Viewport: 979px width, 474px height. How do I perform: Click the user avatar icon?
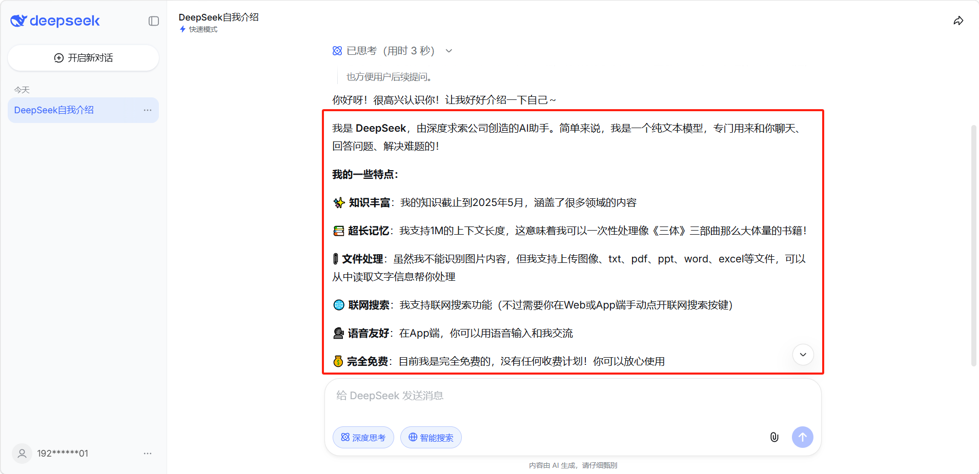pyautogui.click(x=22, y=454)
